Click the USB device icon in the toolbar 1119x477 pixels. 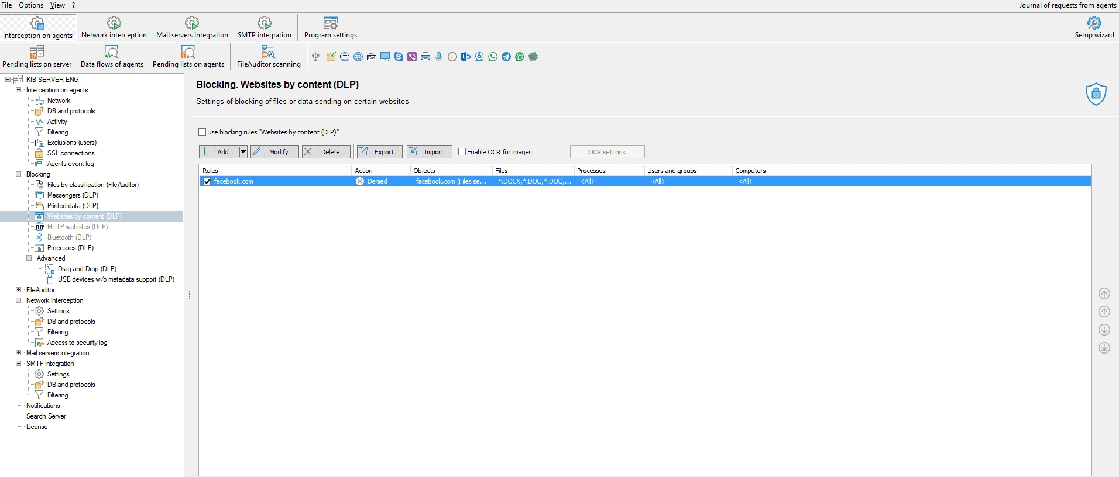point(315,57)
